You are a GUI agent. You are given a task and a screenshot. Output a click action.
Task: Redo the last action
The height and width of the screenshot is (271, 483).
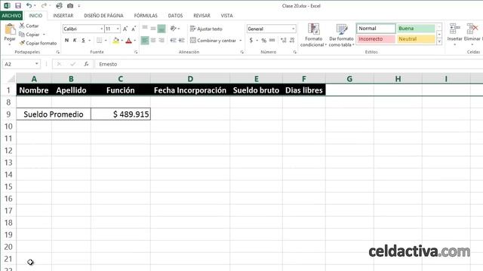(44, 5)
